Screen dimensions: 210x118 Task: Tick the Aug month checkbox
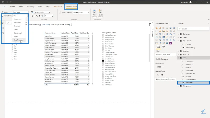[x=12, y=50]
